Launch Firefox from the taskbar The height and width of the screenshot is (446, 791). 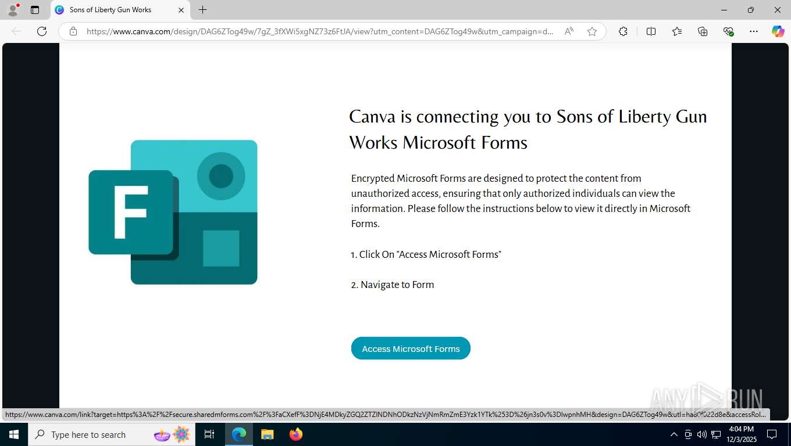[x=296, y=434]
